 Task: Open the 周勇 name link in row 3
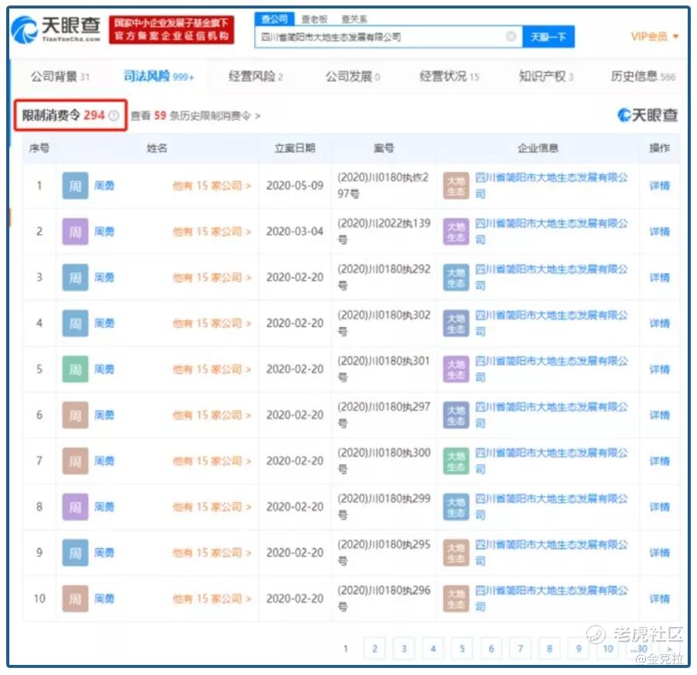tap(105, 277)
